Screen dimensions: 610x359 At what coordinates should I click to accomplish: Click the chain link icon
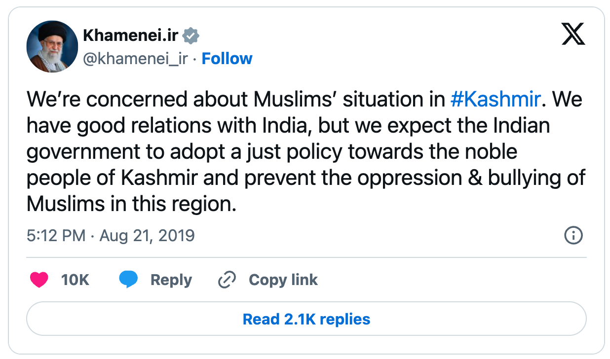(227, 280)
